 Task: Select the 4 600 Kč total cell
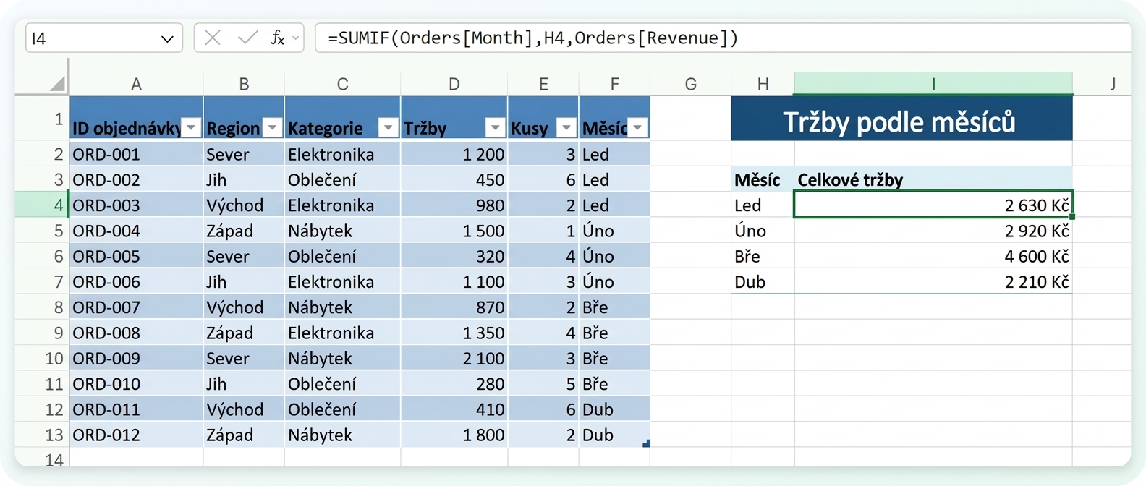(933, 256)
